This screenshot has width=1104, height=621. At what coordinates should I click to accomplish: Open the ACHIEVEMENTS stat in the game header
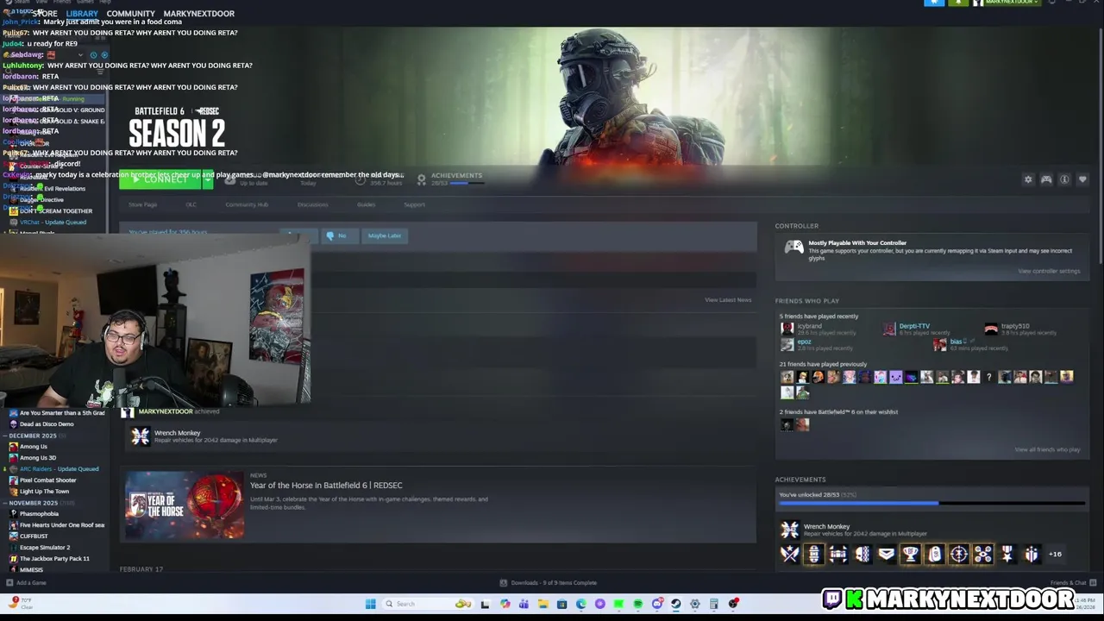click(x=448, y=179)
